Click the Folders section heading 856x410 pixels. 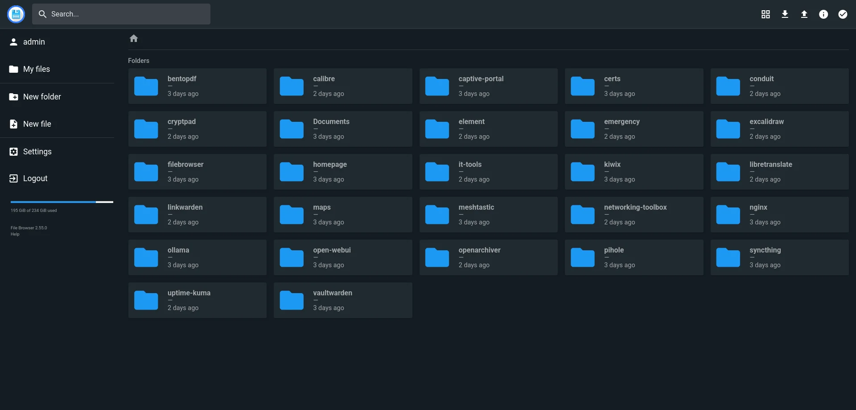pos(139,61)
